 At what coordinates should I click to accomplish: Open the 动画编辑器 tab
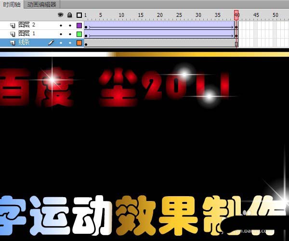41,4
